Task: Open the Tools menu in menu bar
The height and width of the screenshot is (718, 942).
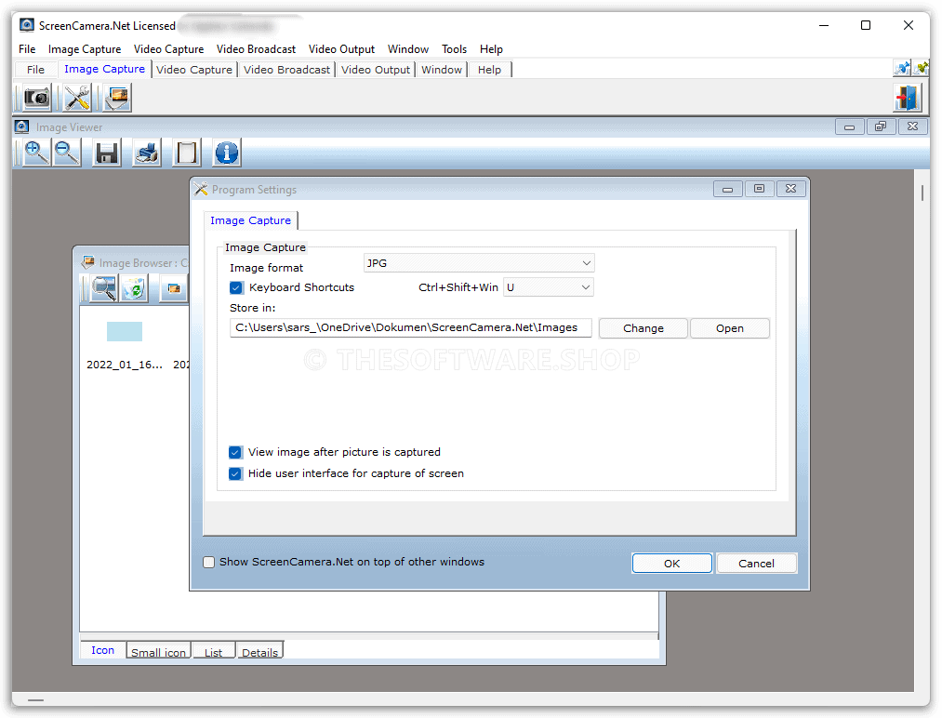Action: 454,49
